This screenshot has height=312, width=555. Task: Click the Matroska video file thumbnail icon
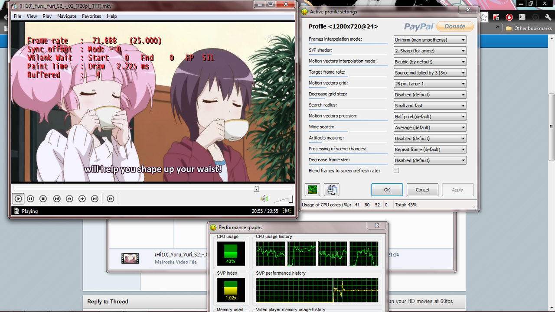point(130,259)
